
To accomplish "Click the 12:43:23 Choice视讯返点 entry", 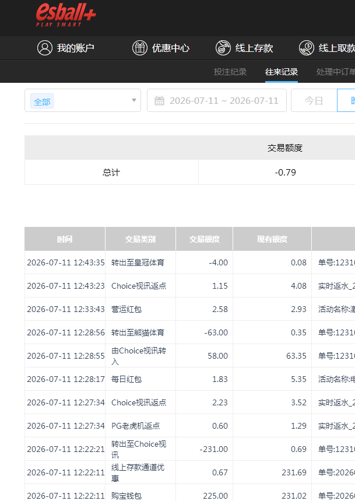I will click(139, 286).
